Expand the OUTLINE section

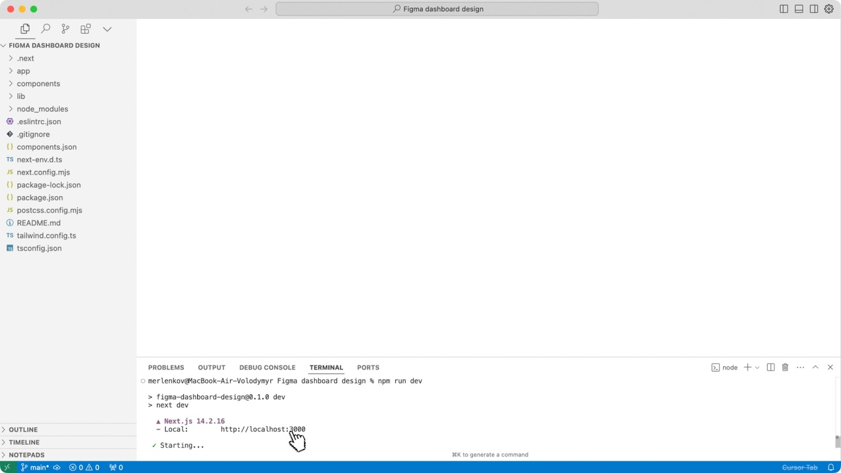click(x=23, y=429)
